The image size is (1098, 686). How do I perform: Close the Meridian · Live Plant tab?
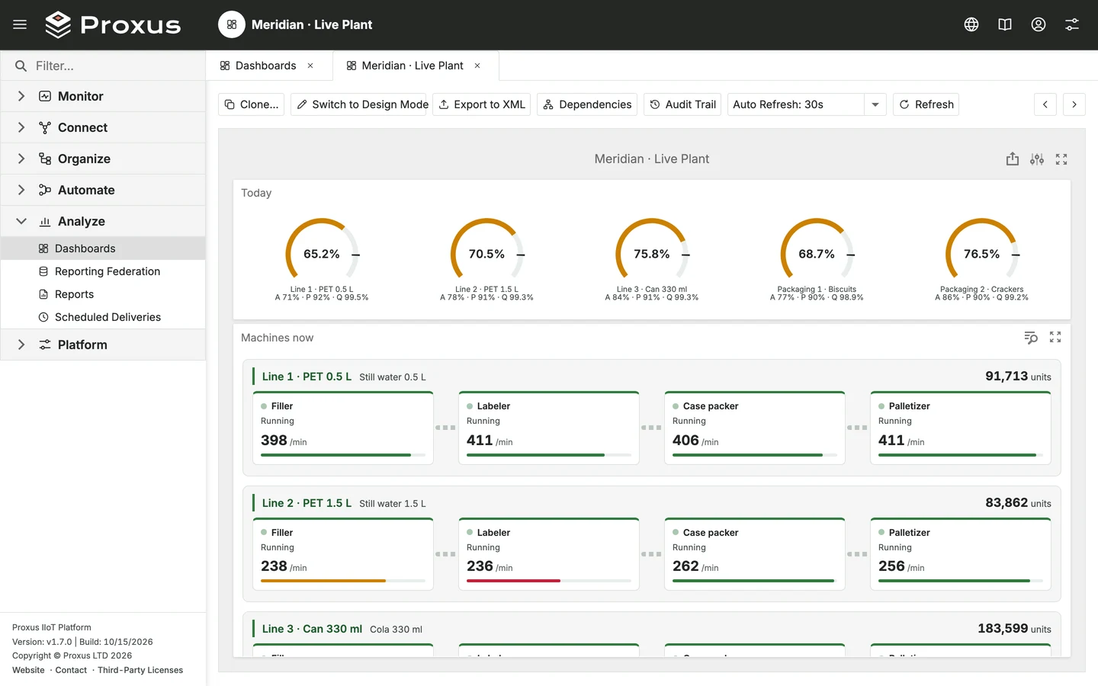[477, 66]
